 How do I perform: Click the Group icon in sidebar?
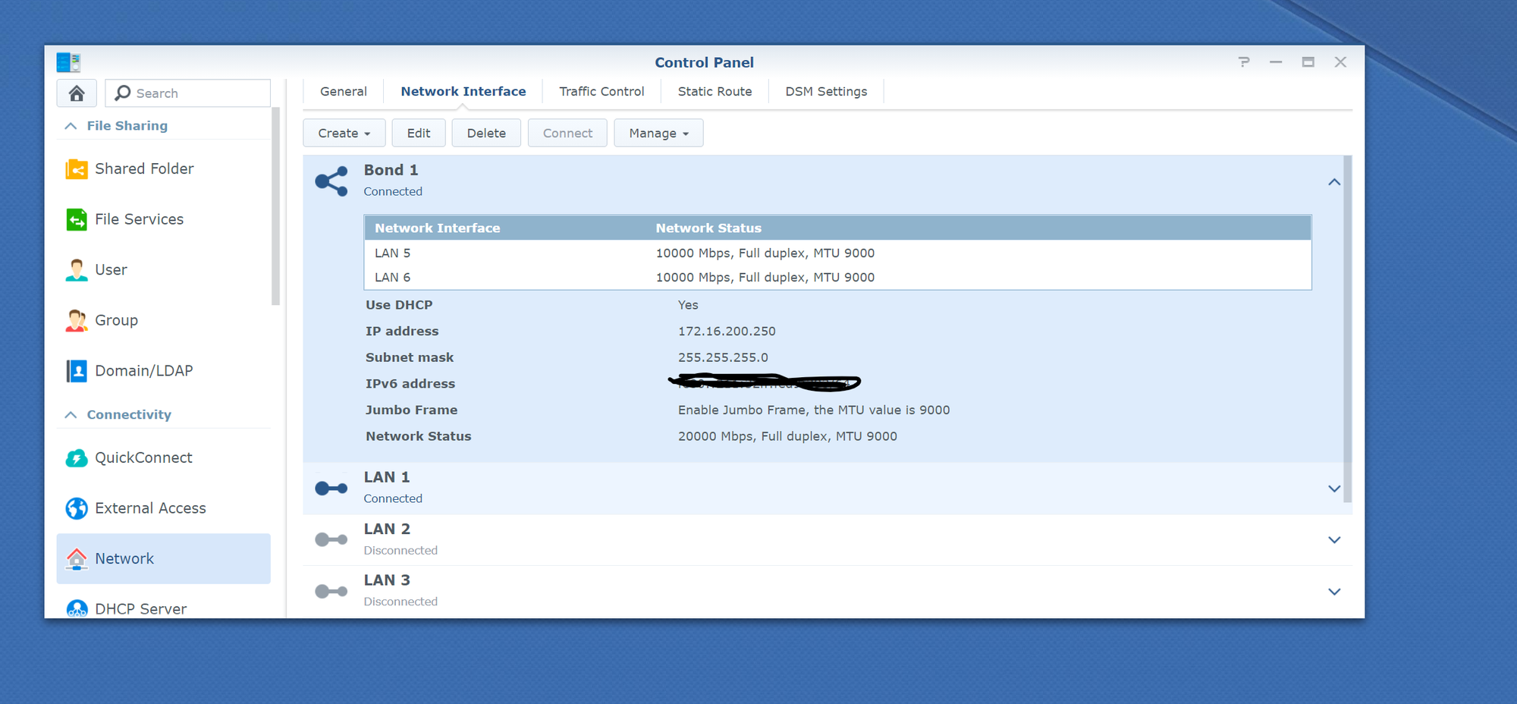click(76, 319)
